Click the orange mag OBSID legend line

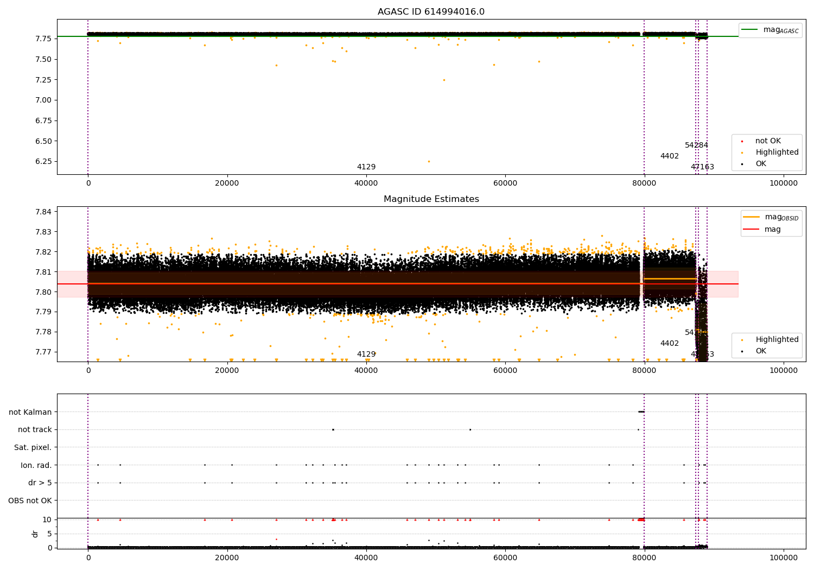point(751,217)
